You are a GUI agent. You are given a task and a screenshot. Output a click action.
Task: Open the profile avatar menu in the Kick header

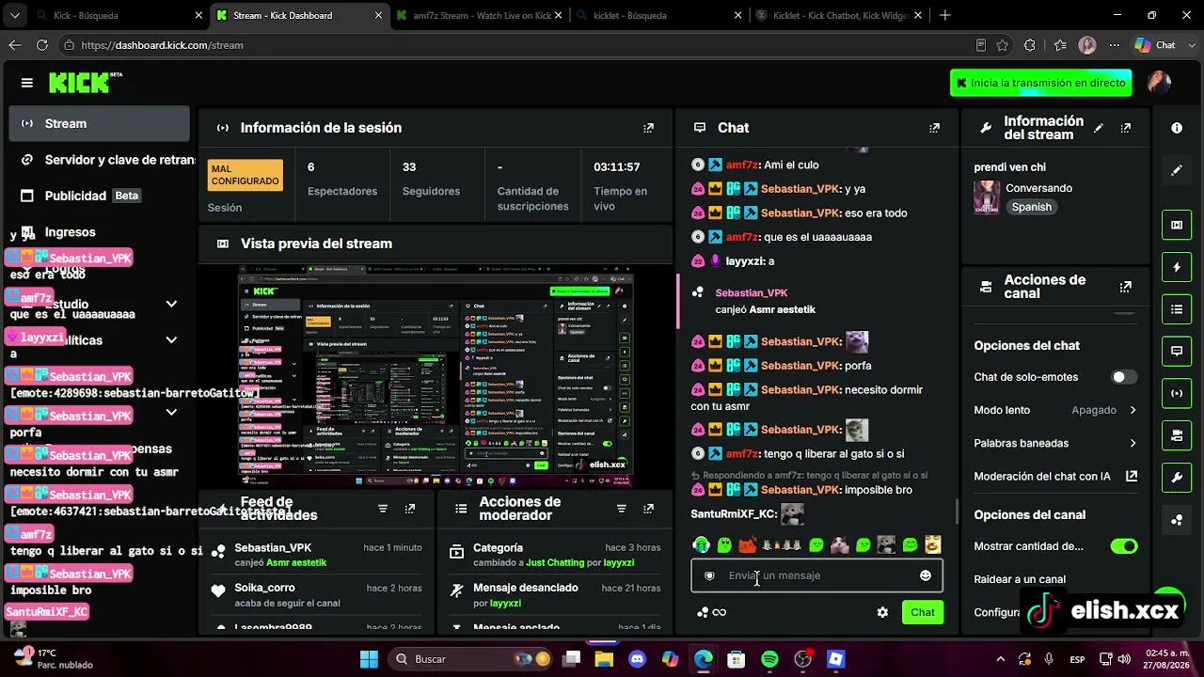(x=1159, y=83)
